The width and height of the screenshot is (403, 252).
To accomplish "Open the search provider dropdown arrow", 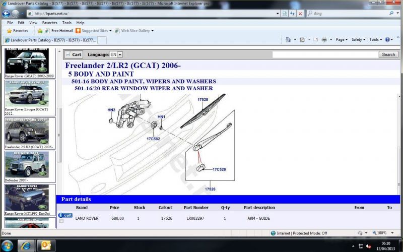I will 398,14.
